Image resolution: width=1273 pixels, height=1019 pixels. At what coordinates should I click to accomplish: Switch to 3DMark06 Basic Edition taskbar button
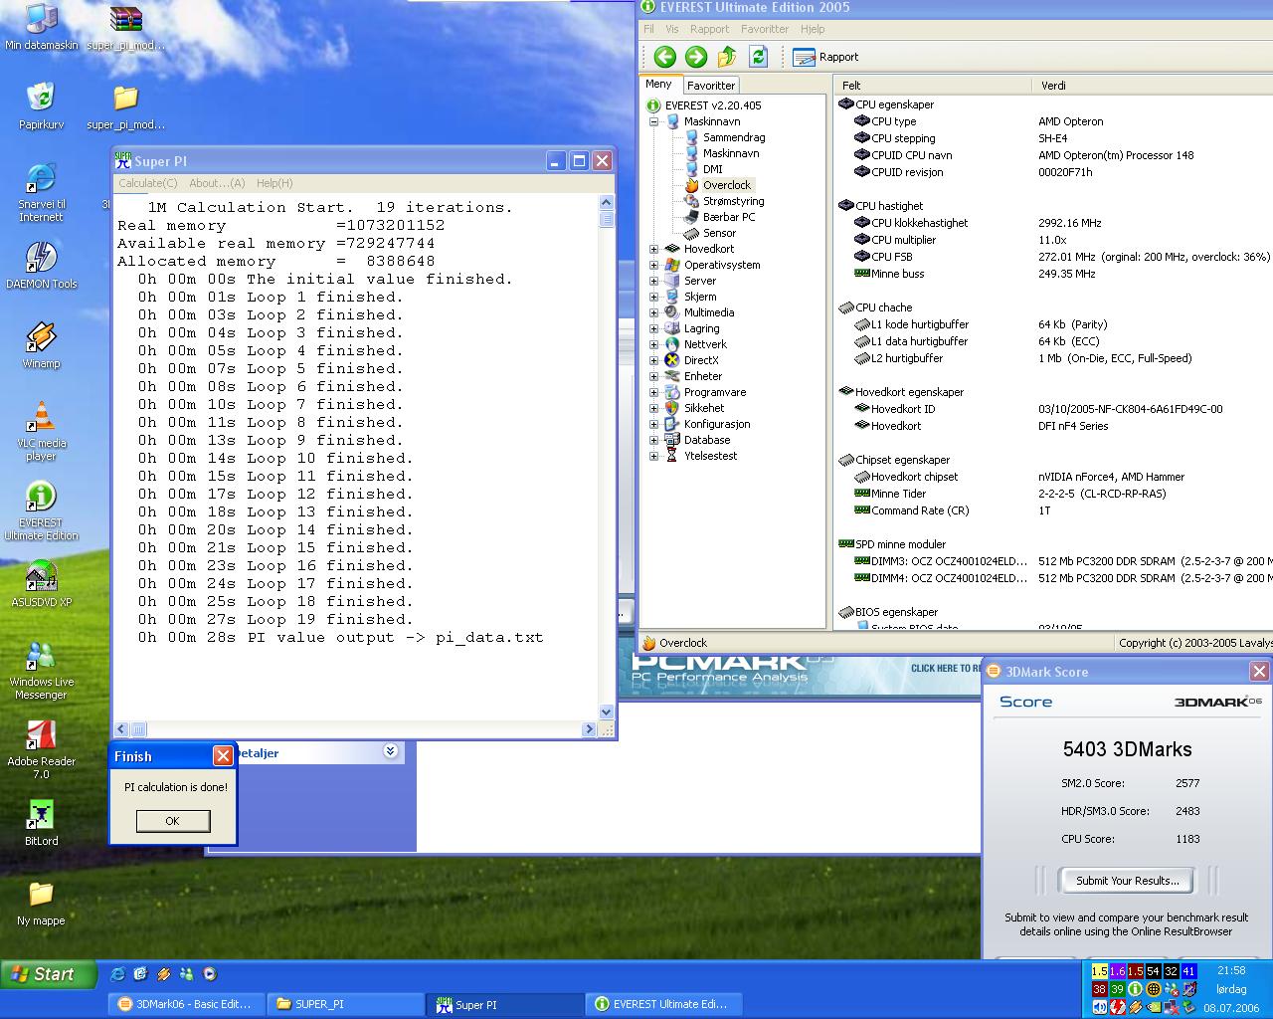tap(187, 1004)
